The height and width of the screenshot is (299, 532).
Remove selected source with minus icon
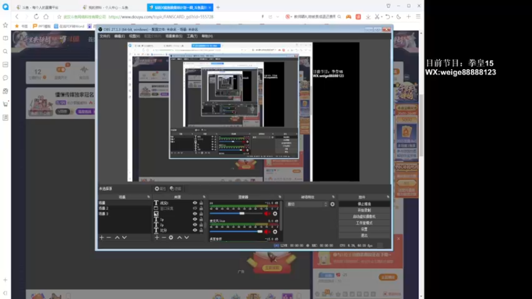click(164, 238)
